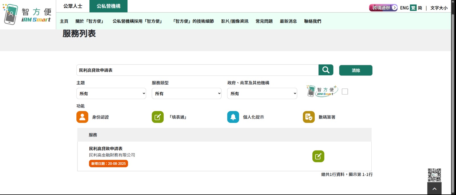Click the scroll-to-top arrow button
The image size is (456, 195).
click(x=434, y=189)
